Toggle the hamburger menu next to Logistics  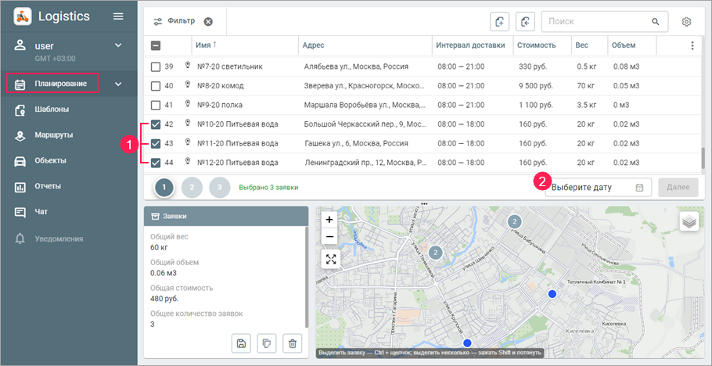(x=118, y=16)
